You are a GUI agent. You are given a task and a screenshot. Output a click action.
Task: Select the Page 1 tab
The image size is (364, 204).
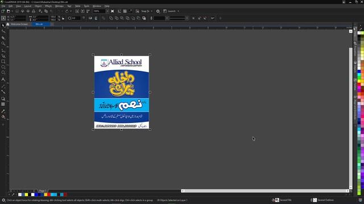pyautogui.click(x=43, y=191)
